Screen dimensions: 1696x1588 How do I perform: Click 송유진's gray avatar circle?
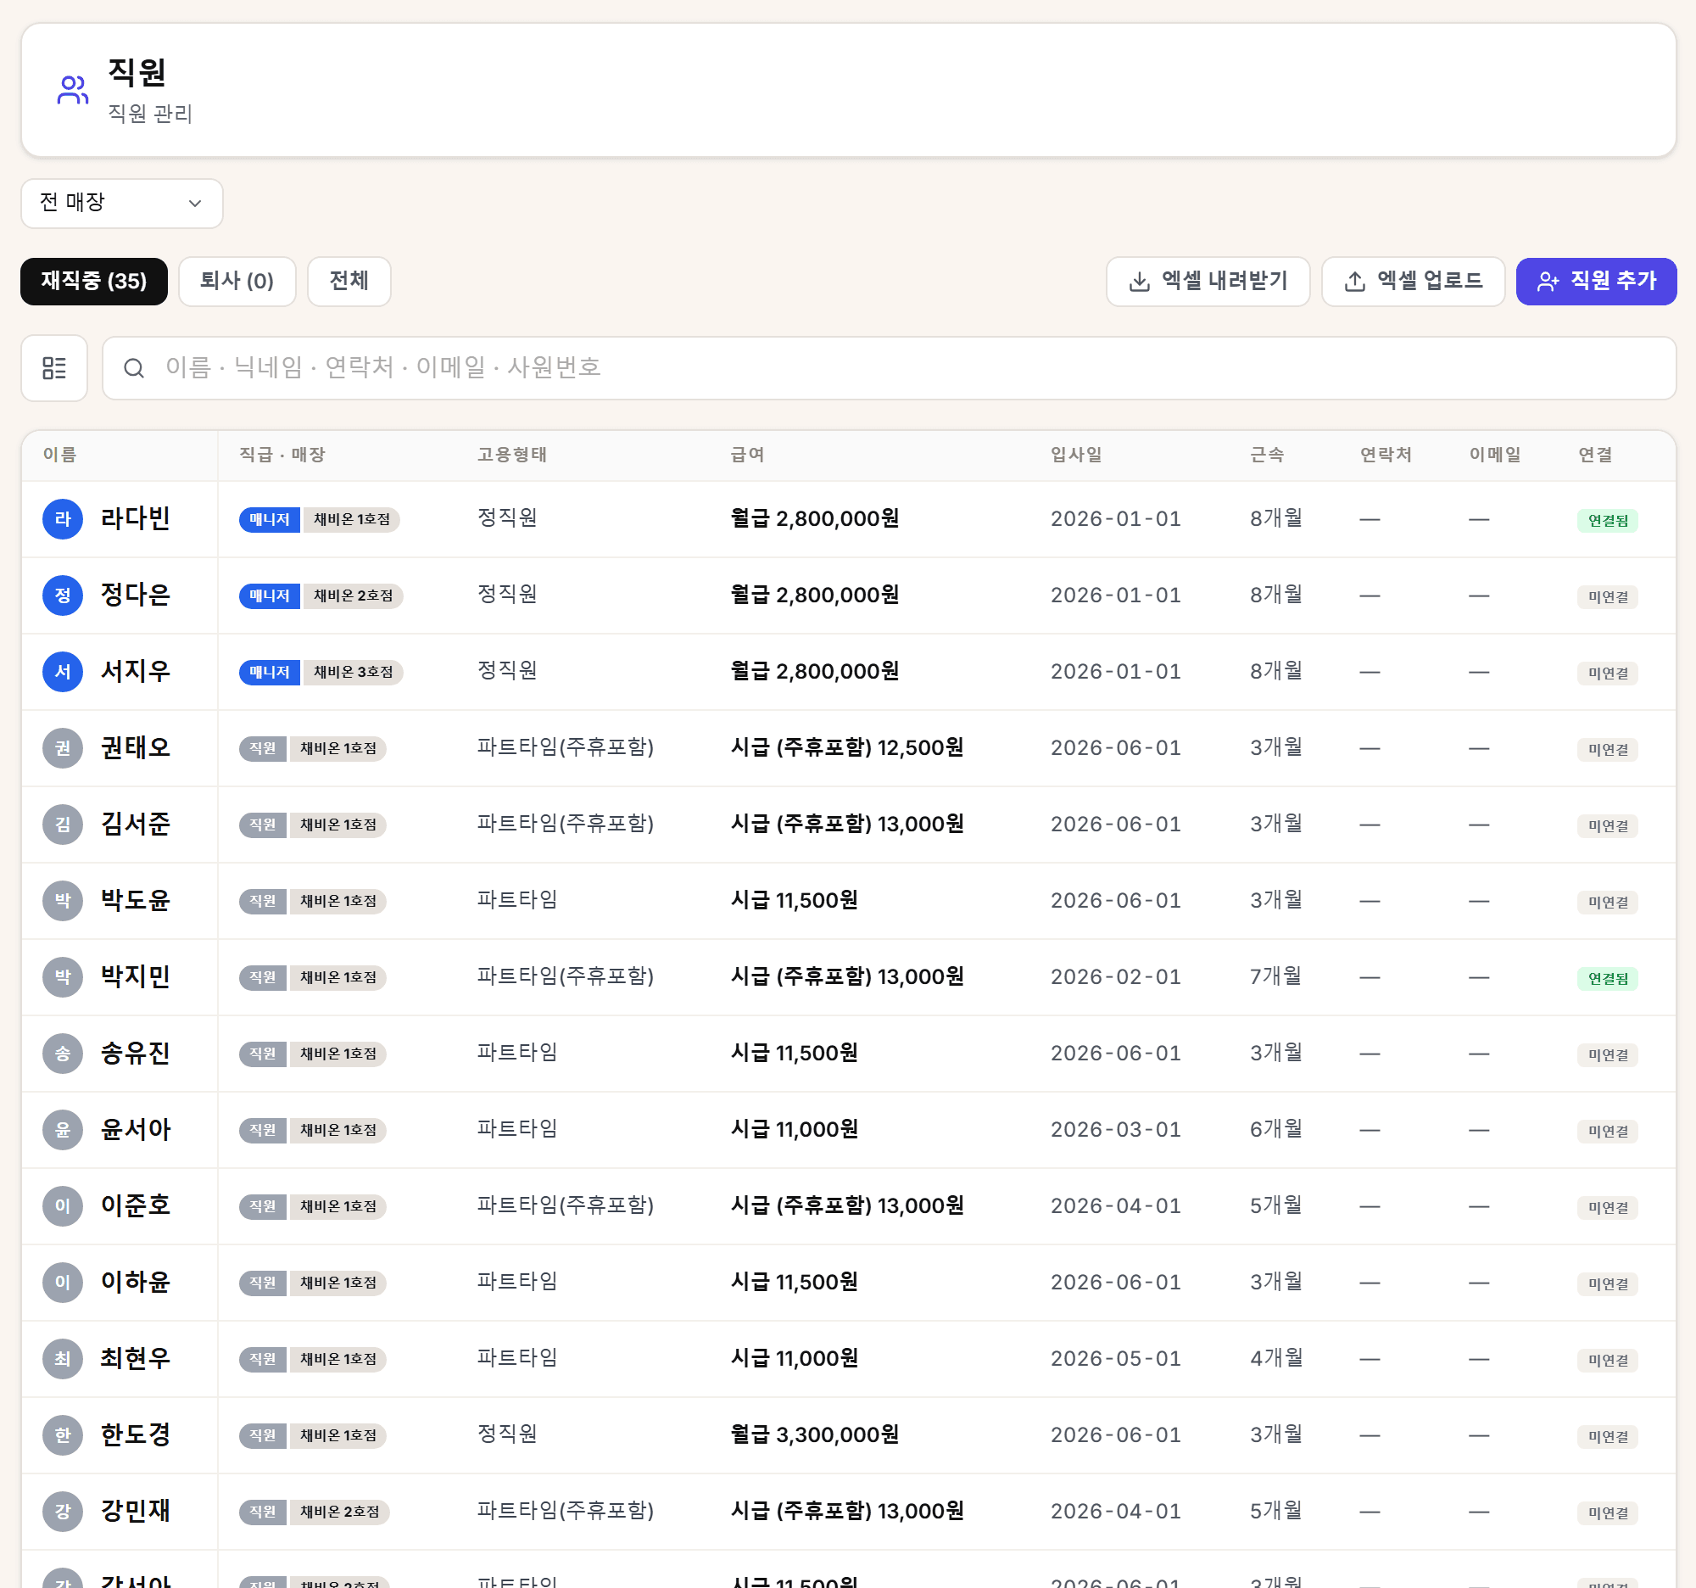[x=62, y=1054]
